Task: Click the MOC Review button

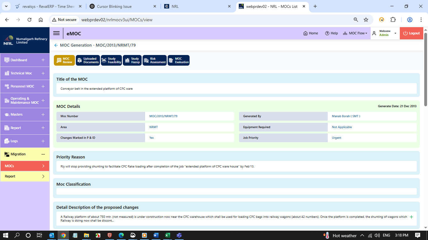Action: [x=64, y=60]
